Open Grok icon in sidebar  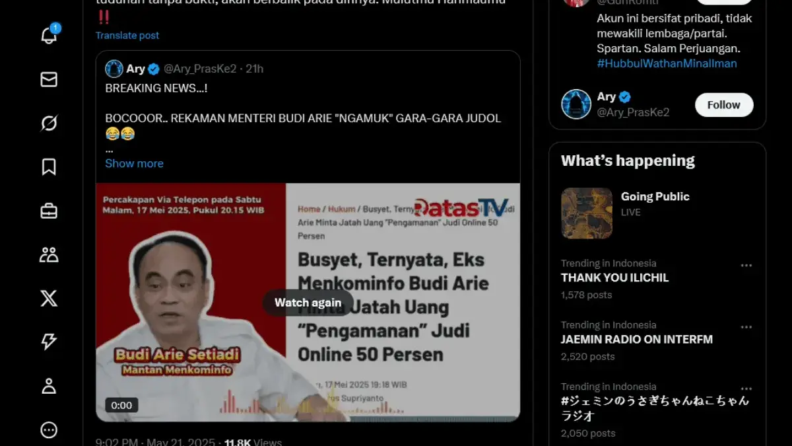tap(49, 123)
